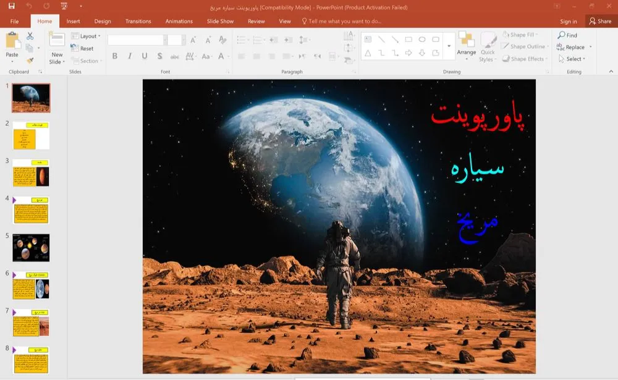
Task: Pick the oval shape in the shapes gallery
Action: tap(422, 40)
